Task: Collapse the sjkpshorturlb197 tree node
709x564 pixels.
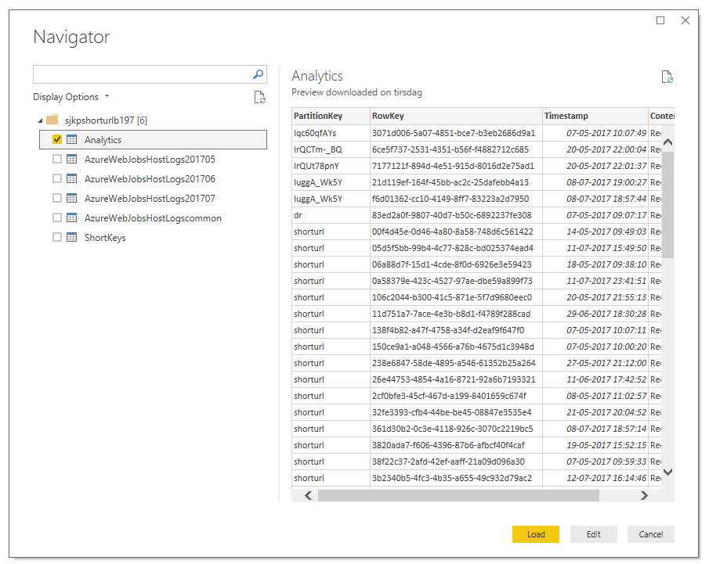Action: point(39,120)
